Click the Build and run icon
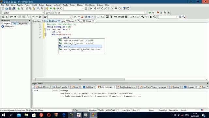The height and width of the screenshot is (118, 209). point(54,9)
